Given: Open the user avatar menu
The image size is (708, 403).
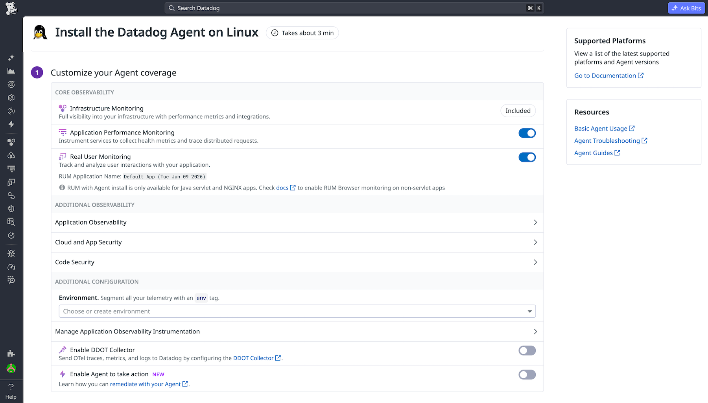Looking at the screenshot, I should [x=11, y=368].
